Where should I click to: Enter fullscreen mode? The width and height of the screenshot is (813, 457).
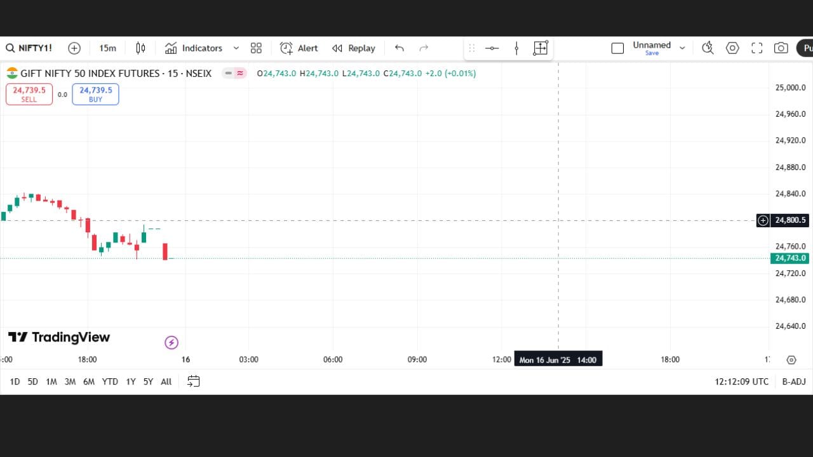pyautogui.click(x=756, y=48)
